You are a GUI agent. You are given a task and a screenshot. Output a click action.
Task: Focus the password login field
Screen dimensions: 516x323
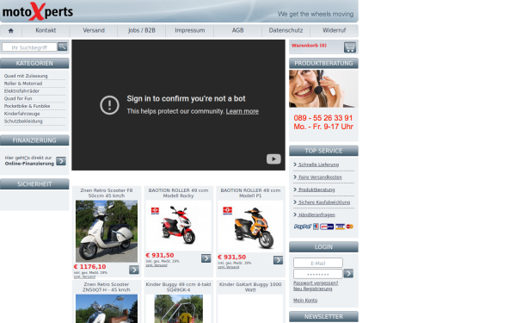(318, 274)
